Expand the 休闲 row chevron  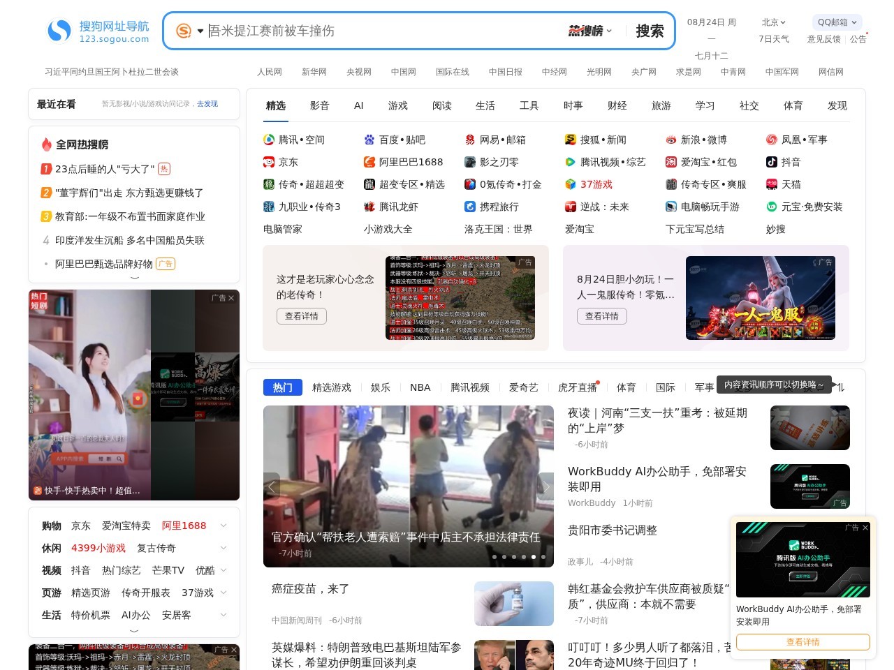pos(223,548)
